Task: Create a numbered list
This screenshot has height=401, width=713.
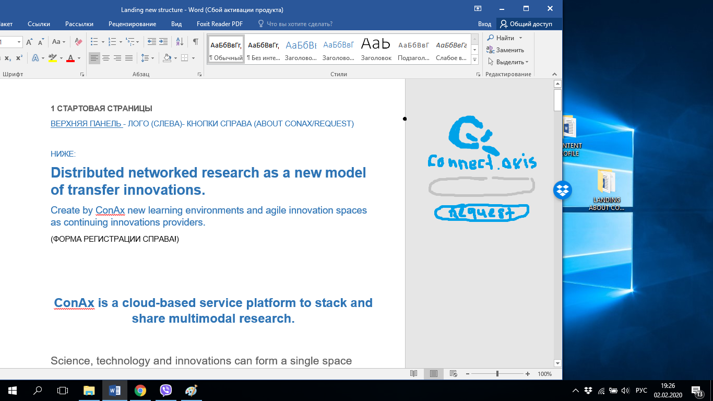Action: pyautogui.click(x=112, y=42)
